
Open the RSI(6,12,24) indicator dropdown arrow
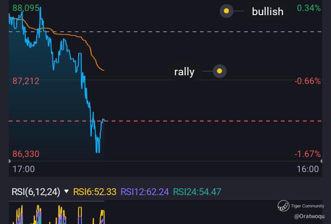click(66, 191)
